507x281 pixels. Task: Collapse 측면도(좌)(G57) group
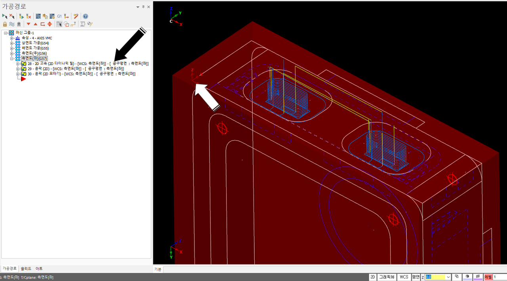click(12, 59)
